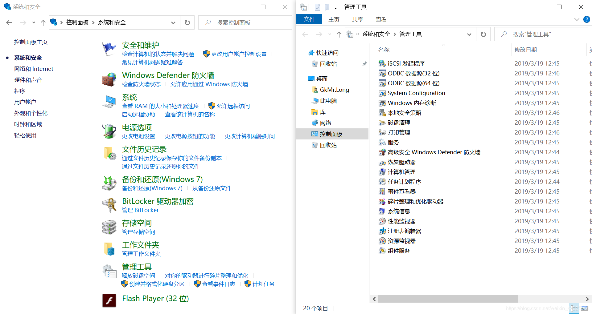Open Windows Defender 防火墙 brick wall icon

pos(109,79)
